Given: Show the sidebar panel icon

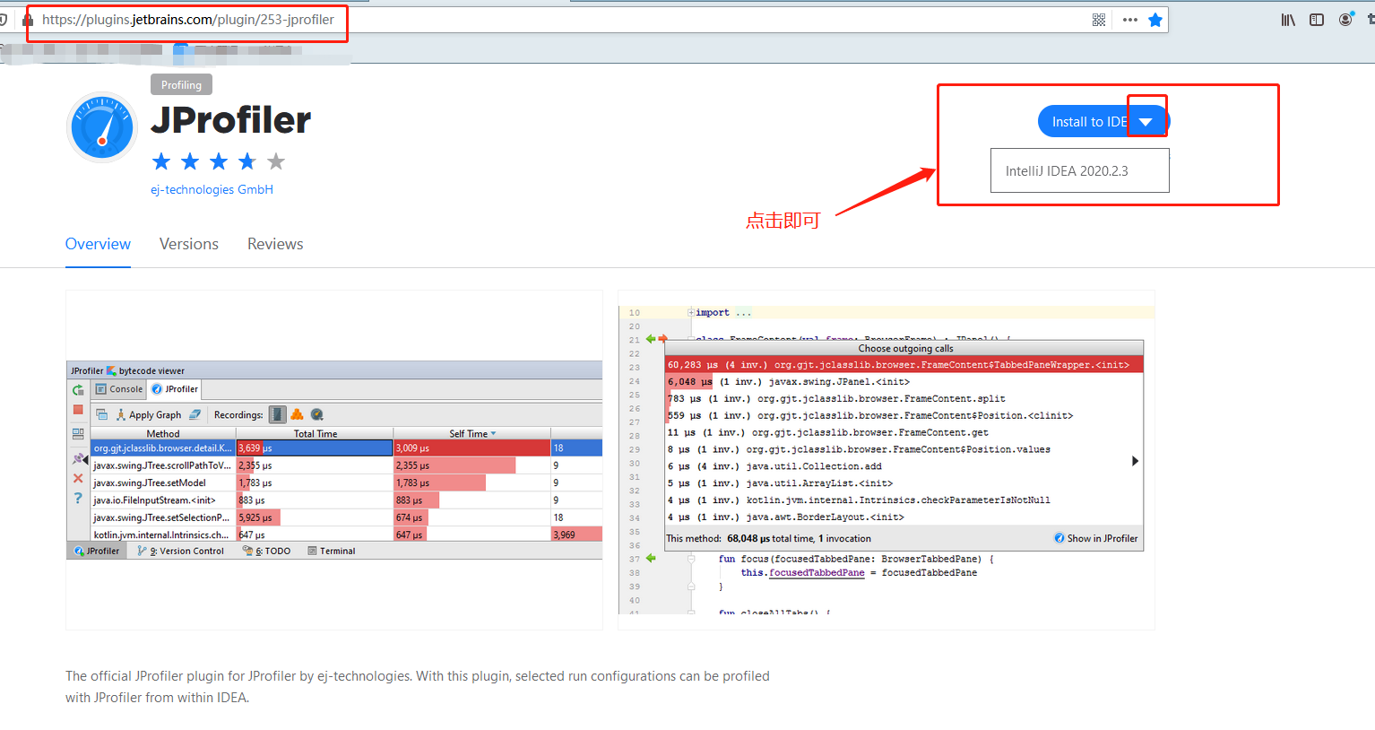Looking at the screenshot, I should click(1317, 20).
